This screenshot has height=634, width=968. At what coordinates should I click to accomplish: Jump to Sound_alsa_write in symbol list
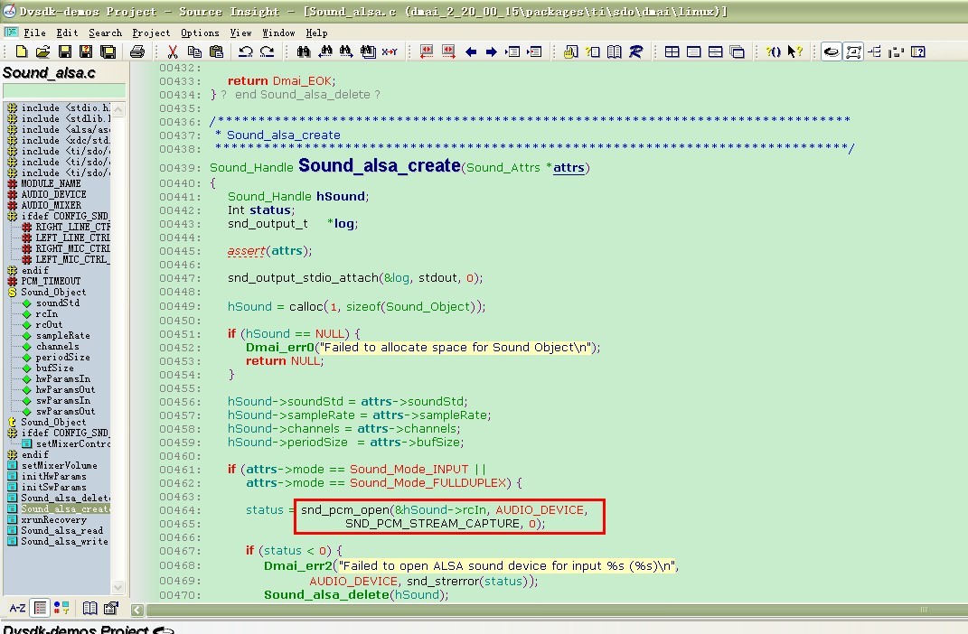tap(64, 542)
